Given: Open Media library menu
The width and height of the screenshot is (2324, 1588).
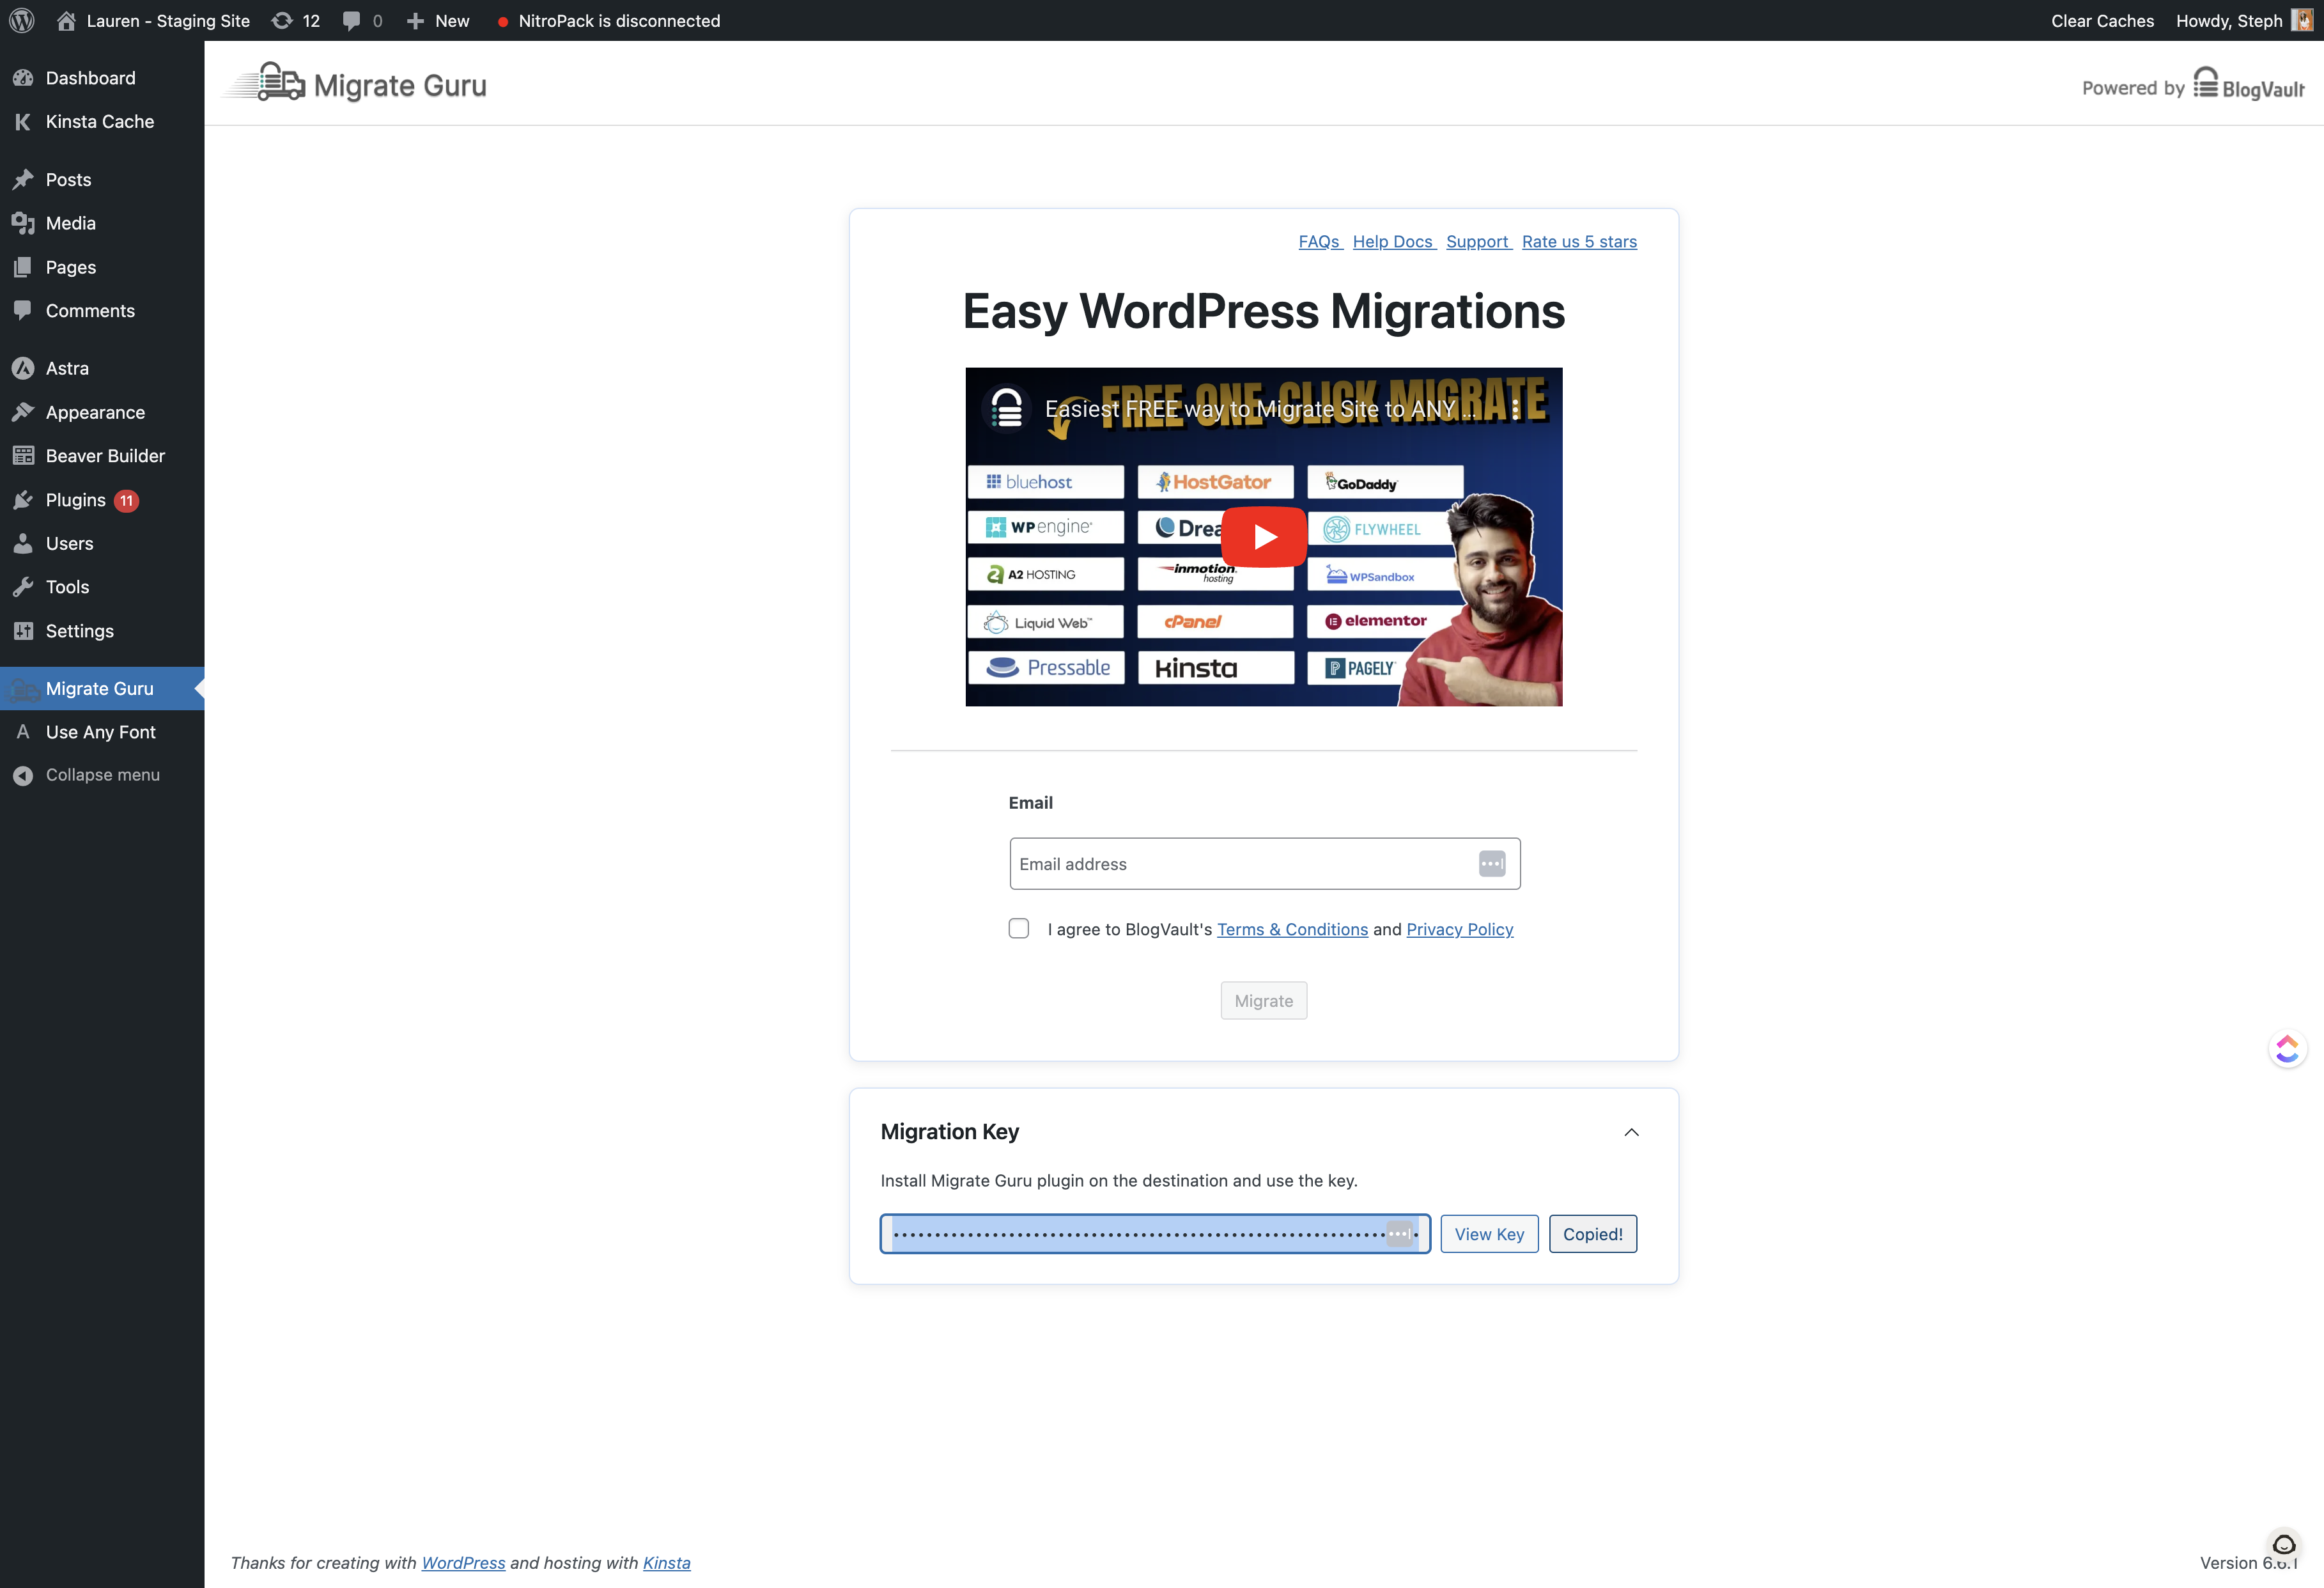Looking at the screenshot, I should pyautogui.click(x=102, y=223).
